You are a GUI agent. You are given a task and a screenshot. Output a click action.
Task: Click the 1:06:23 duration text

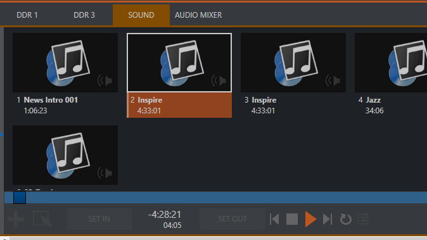tap(35, 111)
